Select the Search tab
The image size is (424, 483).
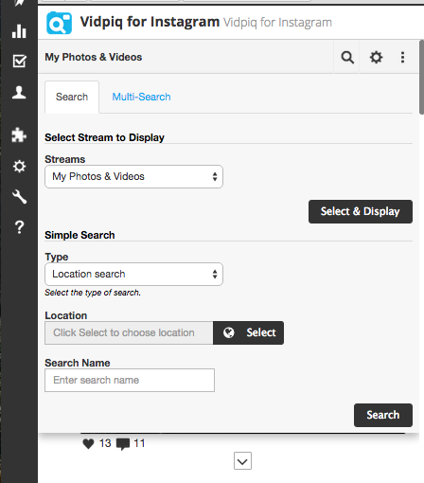[x=72, y=97]
